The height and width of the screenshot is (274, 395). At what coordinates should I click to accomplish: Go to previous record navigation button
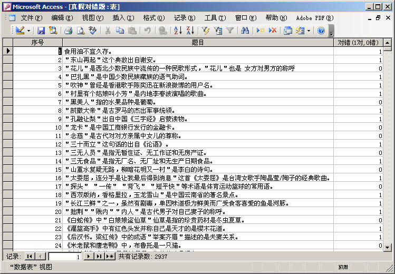[40, 257]
